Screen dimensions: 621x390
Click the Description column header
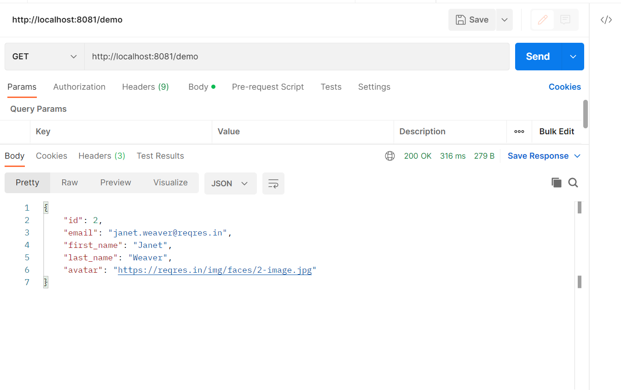422,132
